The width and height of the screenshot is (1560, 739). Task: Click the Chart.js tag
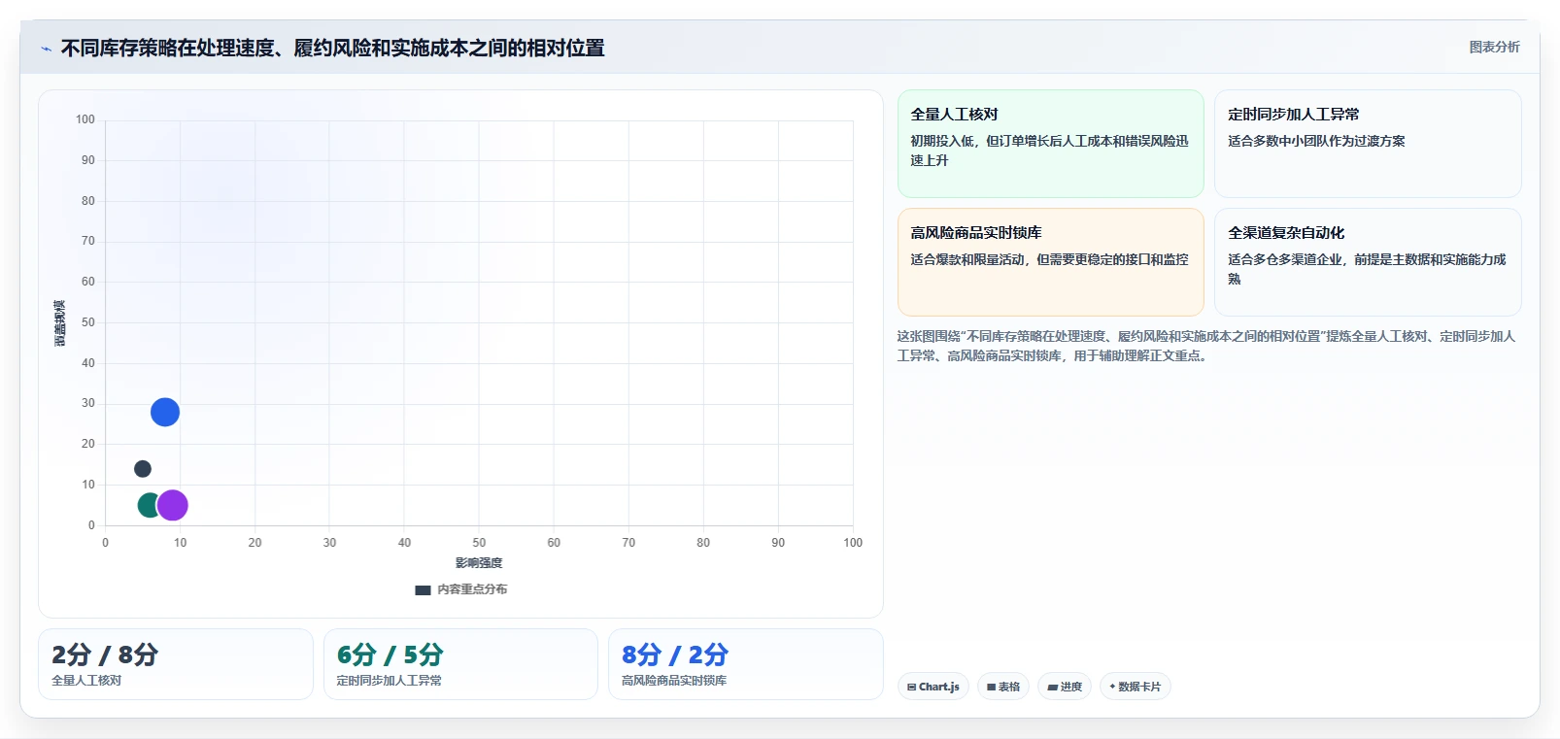[x=933, y=687]
